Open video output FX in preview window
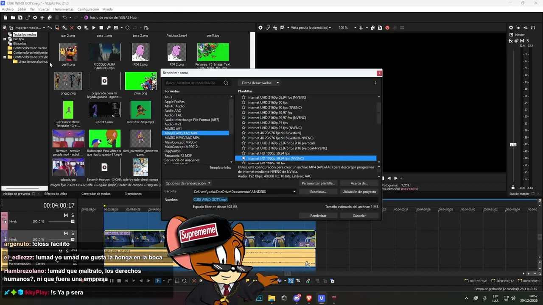The height and width of the screenshot is (305, 543). coord(275,28)
